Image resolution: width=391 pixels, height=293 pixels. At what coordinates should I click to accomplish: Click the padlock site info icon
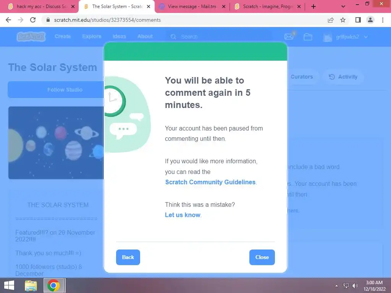[48, 20]
